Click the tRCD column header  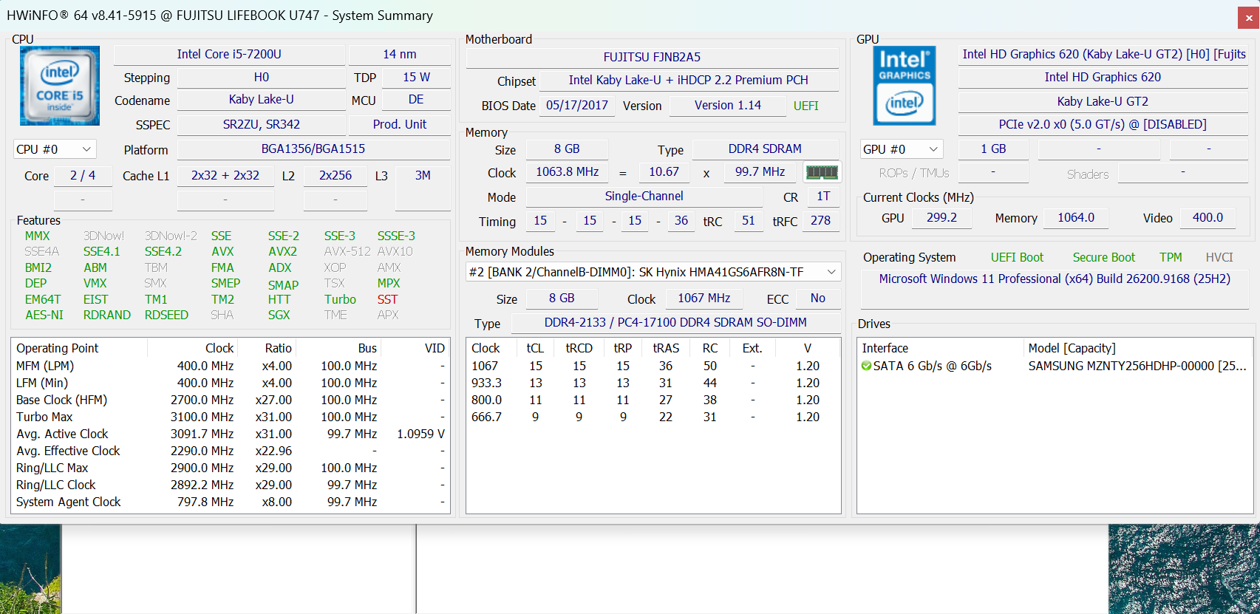pos(579,348)
